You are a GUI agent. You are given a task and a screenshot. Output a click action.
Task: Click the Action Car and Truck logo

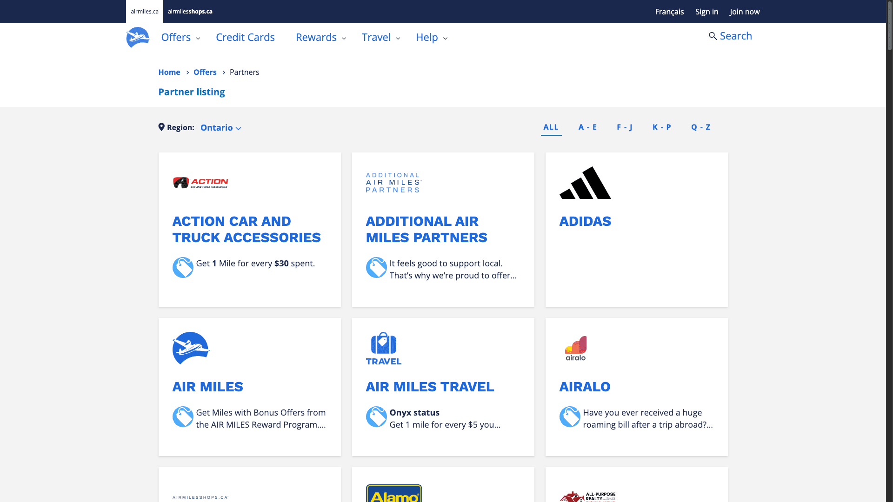(x=200, y=183)
